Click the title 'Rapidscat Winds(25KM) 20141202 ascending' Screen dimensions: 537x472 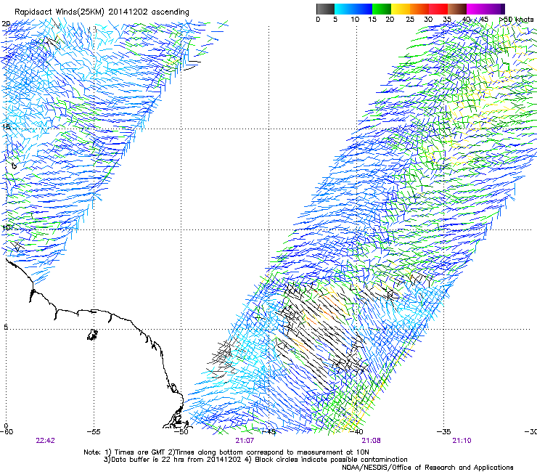pos(102,12)
